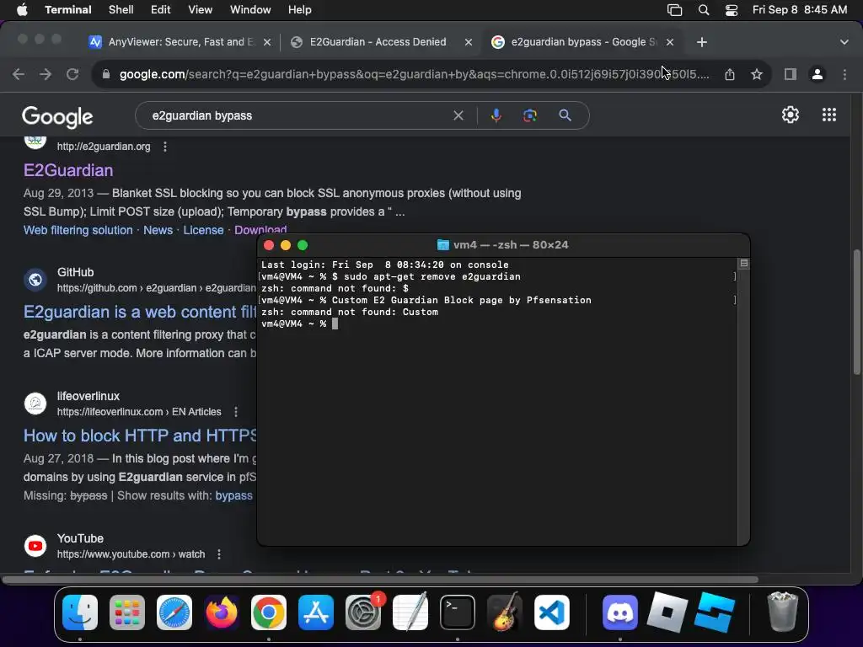Screen dimensions: 863x647
Task: Open the Help menu
Action: point(299,10)
